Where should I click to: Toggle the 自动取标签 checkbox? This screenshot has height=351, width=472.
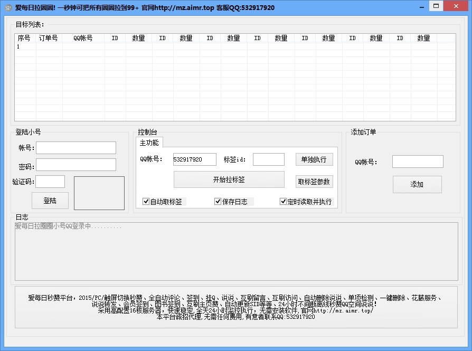(146, 202)
